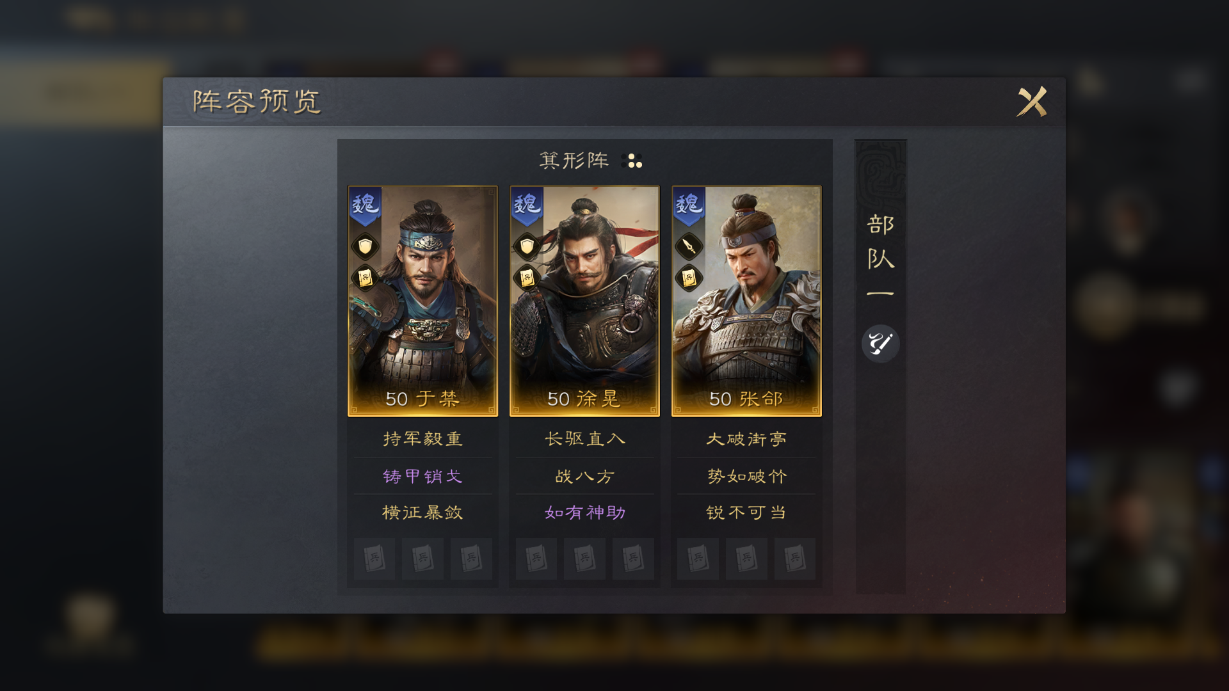Open the 于禁 general card
This screenshot has height=691, width=1229.
tap(422, 301)
